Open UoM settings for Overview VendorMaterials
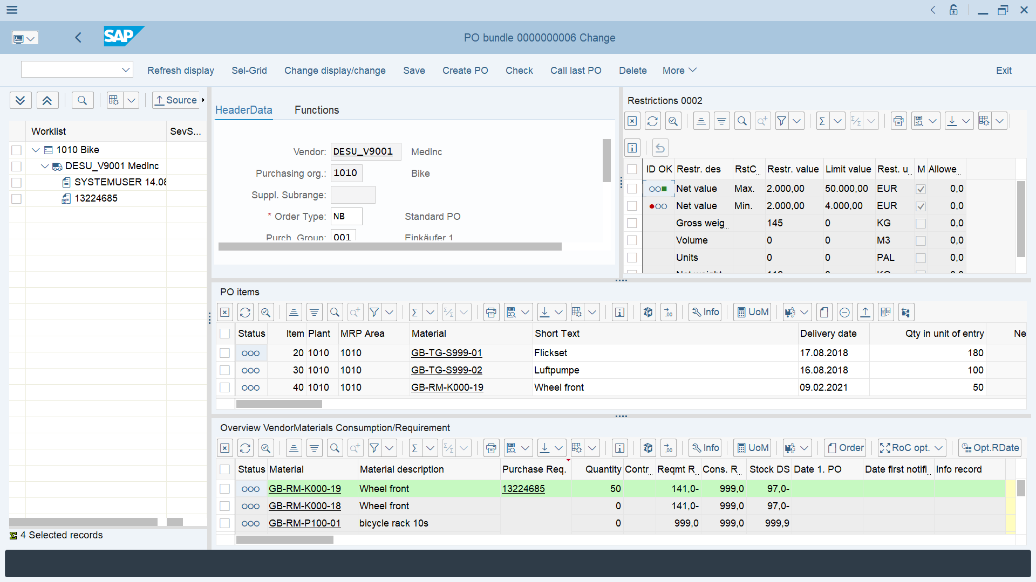Viewport: 1036px width, 582px height. coord(752,448)
